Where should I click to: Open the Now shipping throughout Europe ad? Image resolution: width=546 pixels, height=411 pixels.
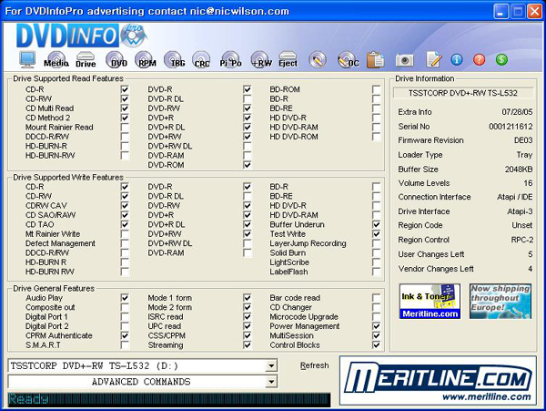click(500, 302)
